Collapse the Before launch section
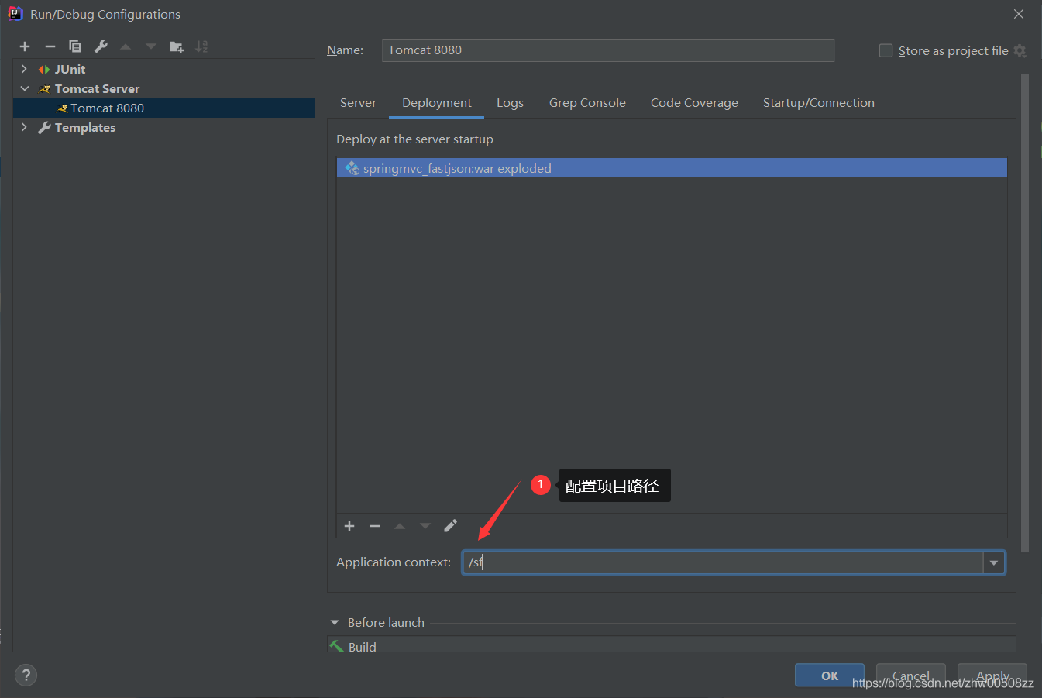Screen dimensions: 1042x698 point(335,622)
